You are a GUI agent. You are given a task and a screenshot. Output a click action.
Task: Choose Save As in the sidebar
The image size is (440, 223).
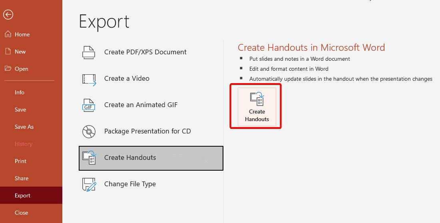pyautogui.click(x=24, y=127)
